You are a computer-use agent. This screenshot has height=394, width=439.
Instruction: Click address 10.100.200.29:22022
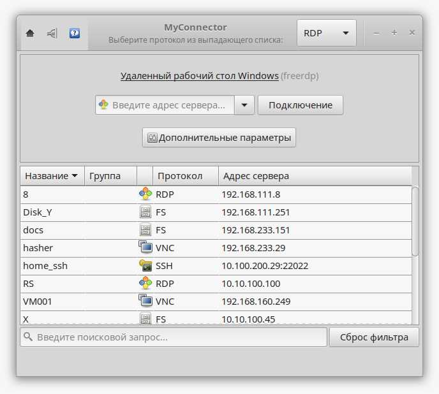(x=265, y=266)
